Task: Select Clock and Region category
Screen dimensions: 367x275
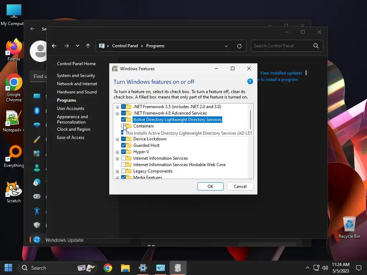Action: 73,129
